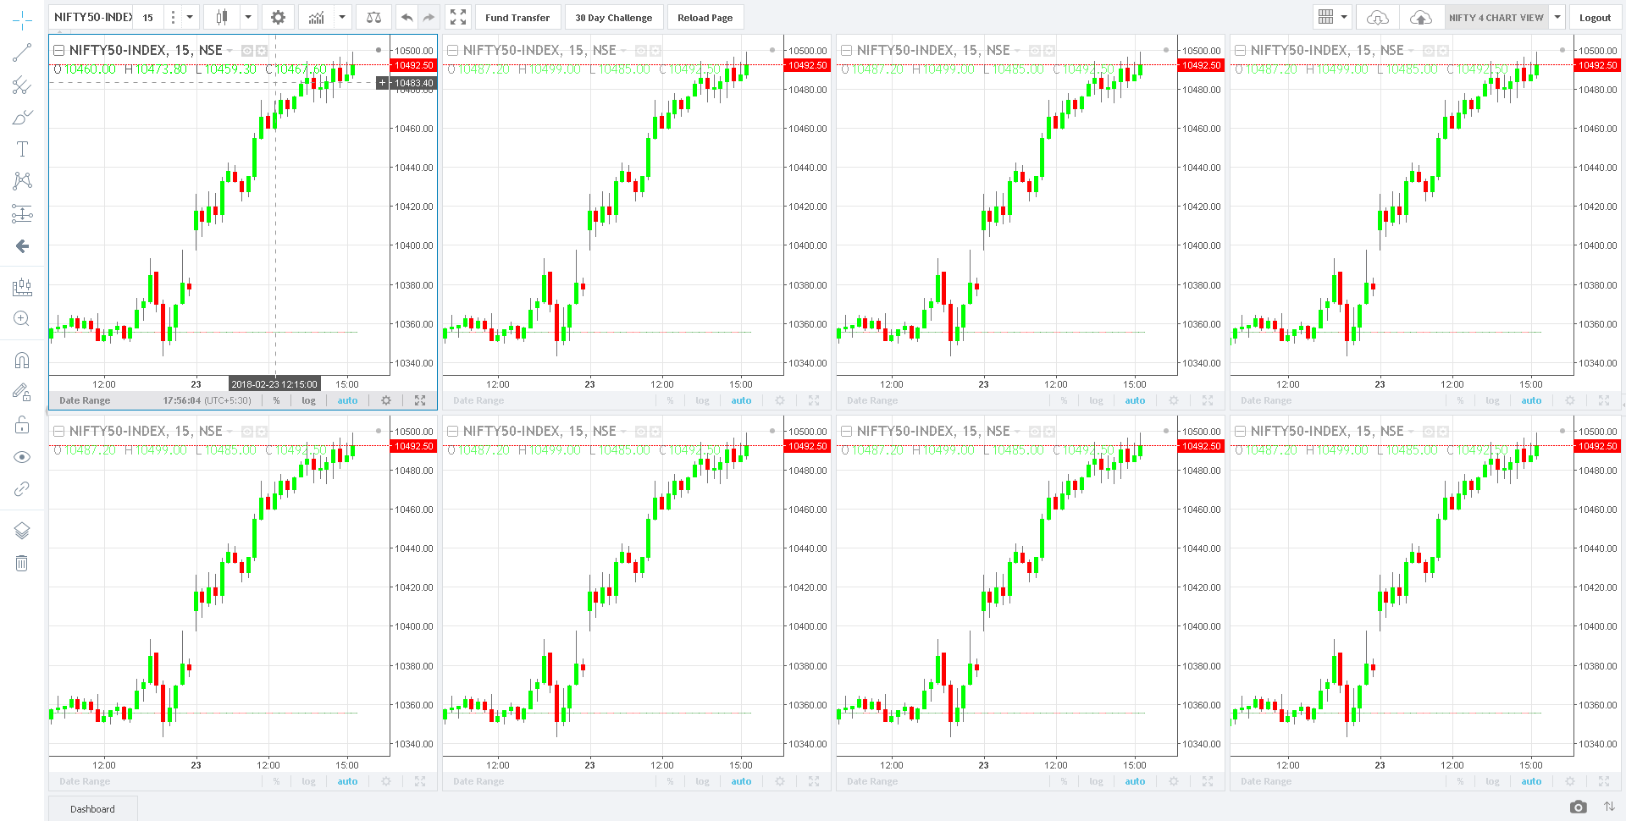
Task: Click the Reload Page button
Action: 705,17
